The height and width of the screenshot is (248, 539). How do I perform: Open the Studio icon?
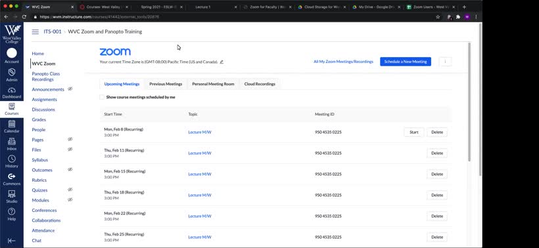click(x=12, y=194)
